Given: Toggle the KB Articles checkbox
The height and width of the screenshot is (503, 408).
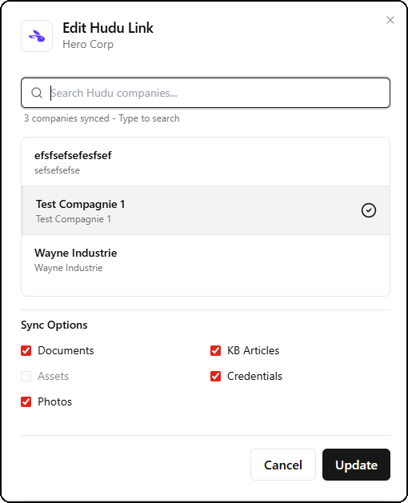Looking at the screenshot, I should tap(215, 350).
